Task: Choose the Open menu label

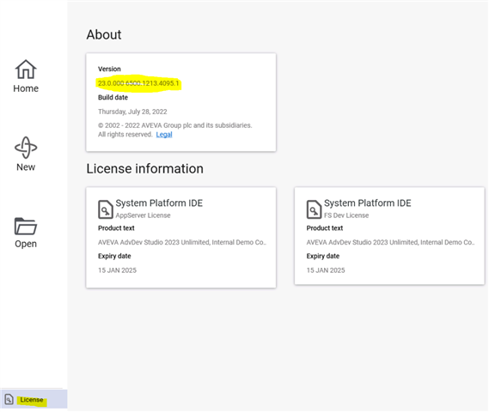Action: point(26,244)
